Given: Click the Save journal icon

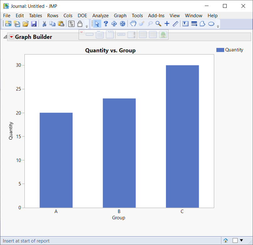Looking at the screenshot, I should tap(34, 23).
